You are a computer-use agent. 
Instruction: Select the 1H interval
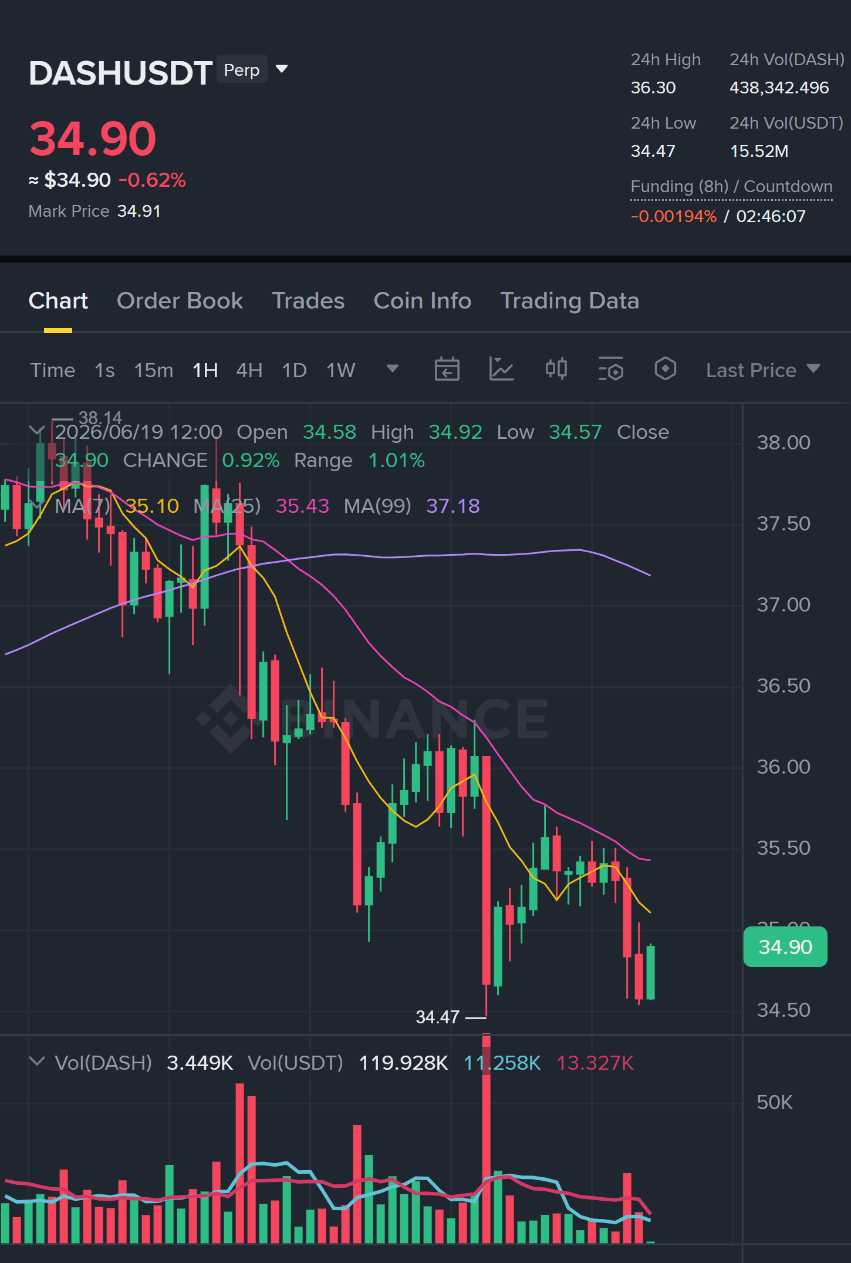pos(205,370)
